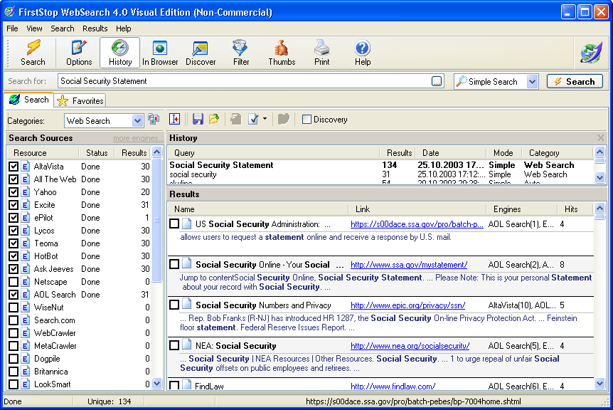Click the checkmark page icon
Viewport: 613px width, 410px height.
coord(253,120)
